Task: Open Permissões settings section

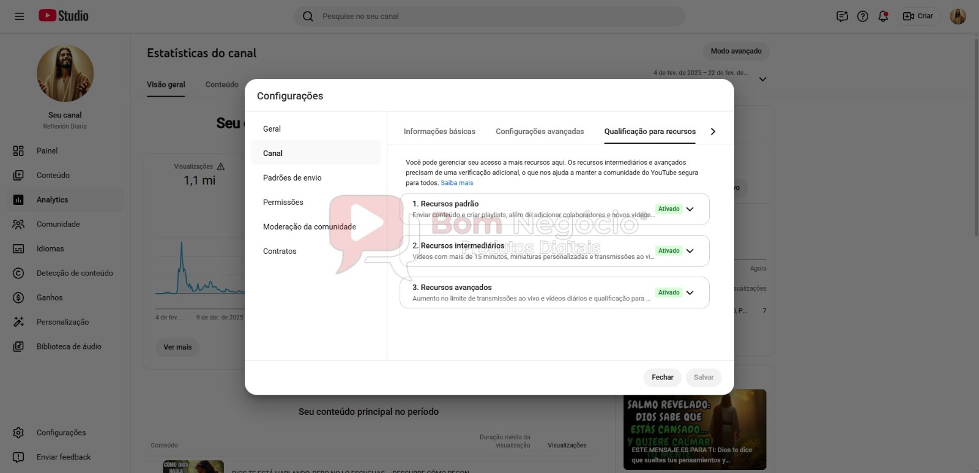Action: point(316,202)
